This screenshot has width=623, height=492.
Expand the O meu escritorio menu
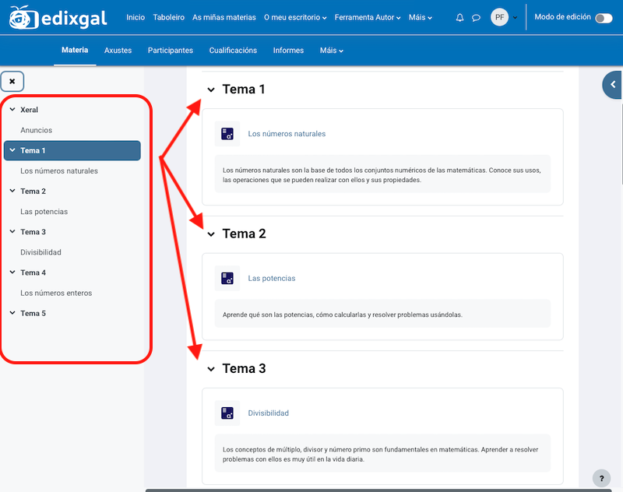[x=295, y=17]
